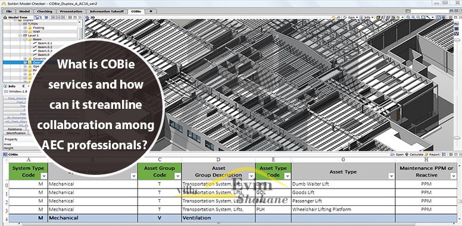Click the Report icon in COBie panel
Screen dimensions: 462x226
pos(426,154)
